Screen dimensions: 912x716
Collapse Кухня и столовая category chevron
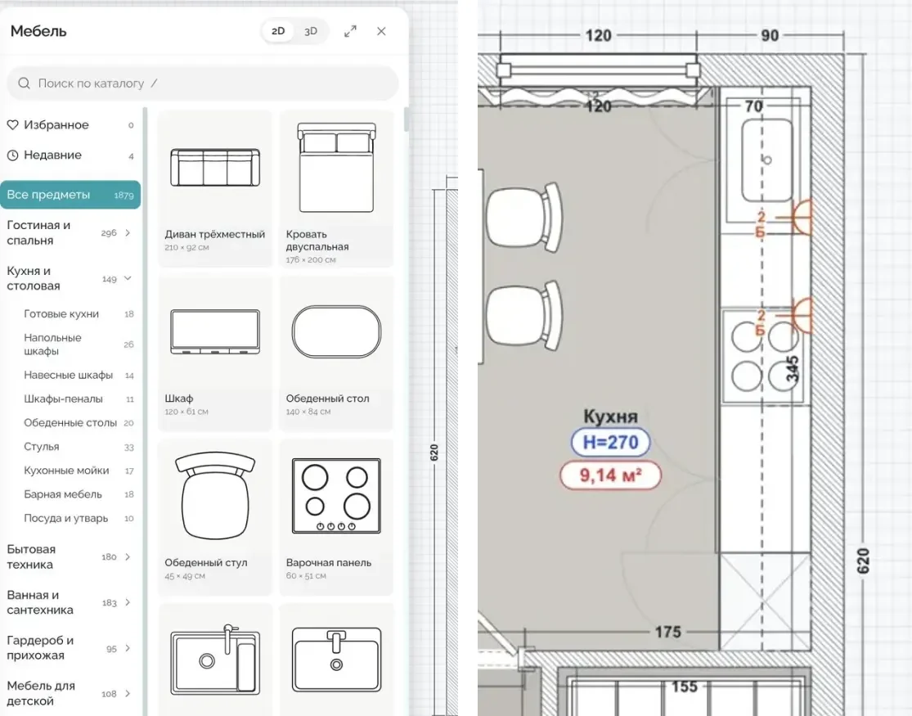coord(128,278)
